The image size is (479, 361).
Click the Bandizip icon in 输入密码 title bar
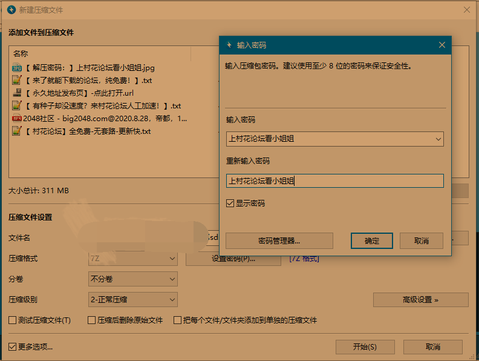click(229, 45)
